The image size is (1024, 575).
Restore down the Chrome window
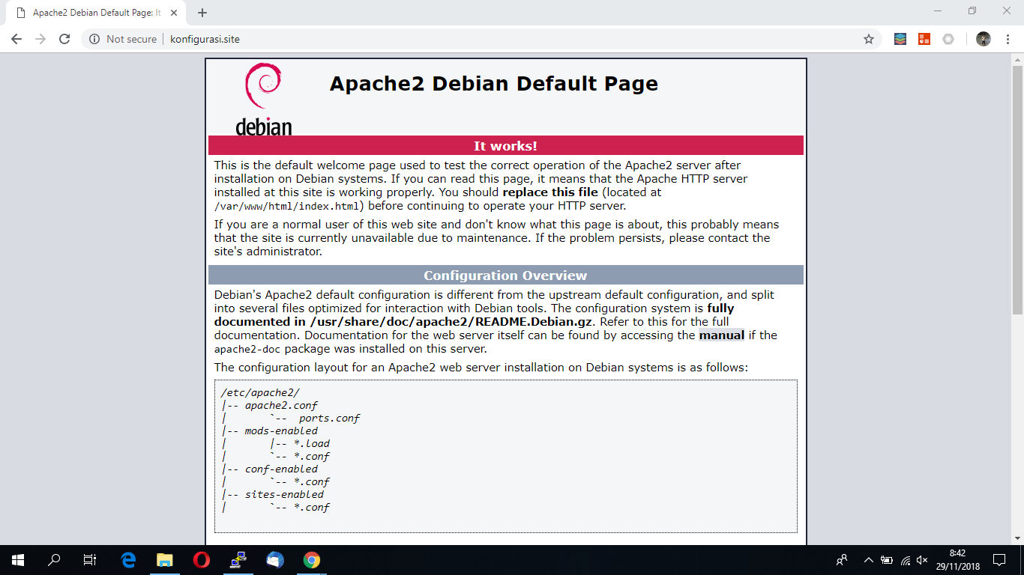[972, 11]
